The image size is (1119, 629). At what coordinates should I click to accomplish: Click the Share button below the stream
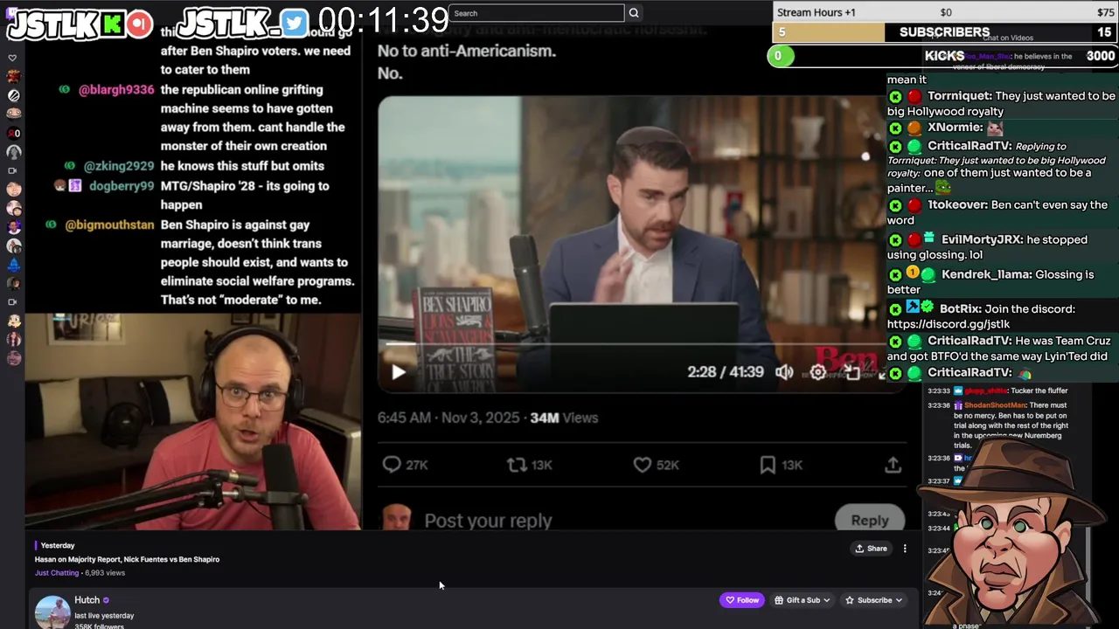872,549
